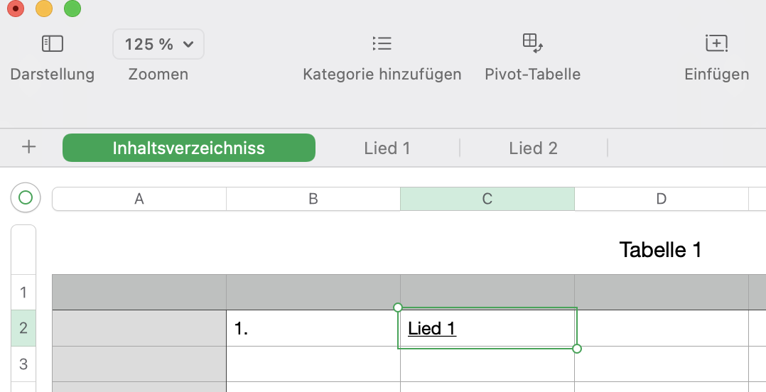Select column C header

pyautogui.click(x=487, y=200)
